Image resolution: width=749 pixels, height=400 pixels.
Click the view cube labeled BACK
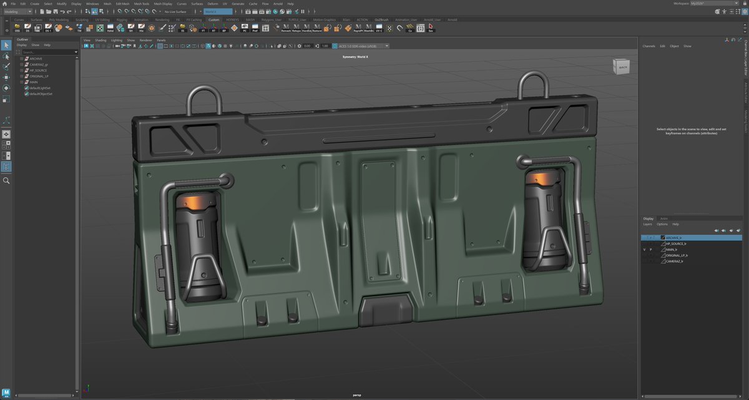click(622, 66)
